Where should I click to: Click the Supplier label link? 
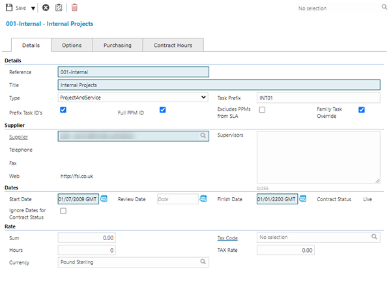coord(19,137)
